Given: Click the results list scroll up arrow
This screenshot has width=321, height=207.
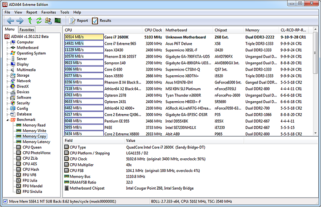Looking at the screenshot, I should coord(316,29).
